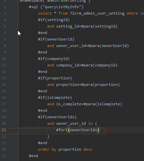The height and width of the screenshot is (161, 144).
Task: Click 'setting_id=#para(settingId)' on line 5
Action: 87,27
